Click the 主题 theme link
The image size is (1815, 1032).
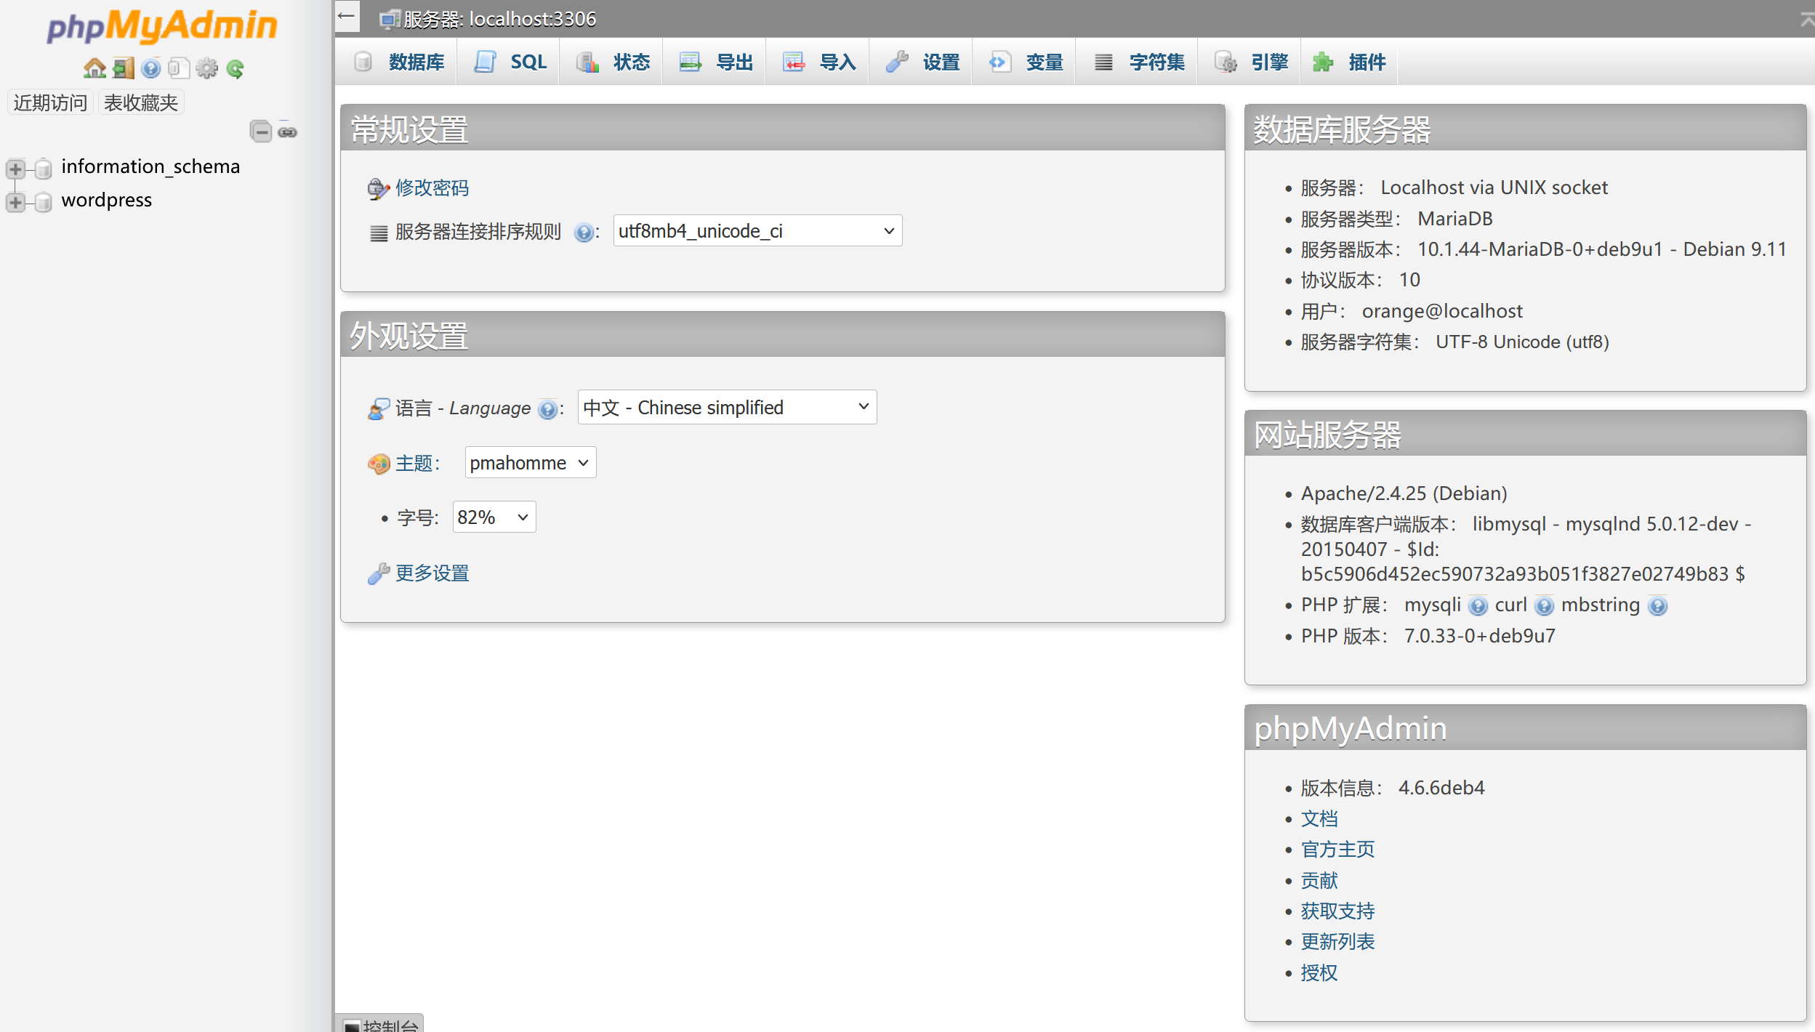pyautogui.click(x=414, y=463)
